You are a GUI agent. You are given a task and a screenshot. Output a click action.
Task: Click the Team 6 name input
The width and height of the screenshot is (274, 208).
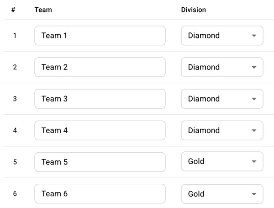pyautogui.click(x=100, y=194)
